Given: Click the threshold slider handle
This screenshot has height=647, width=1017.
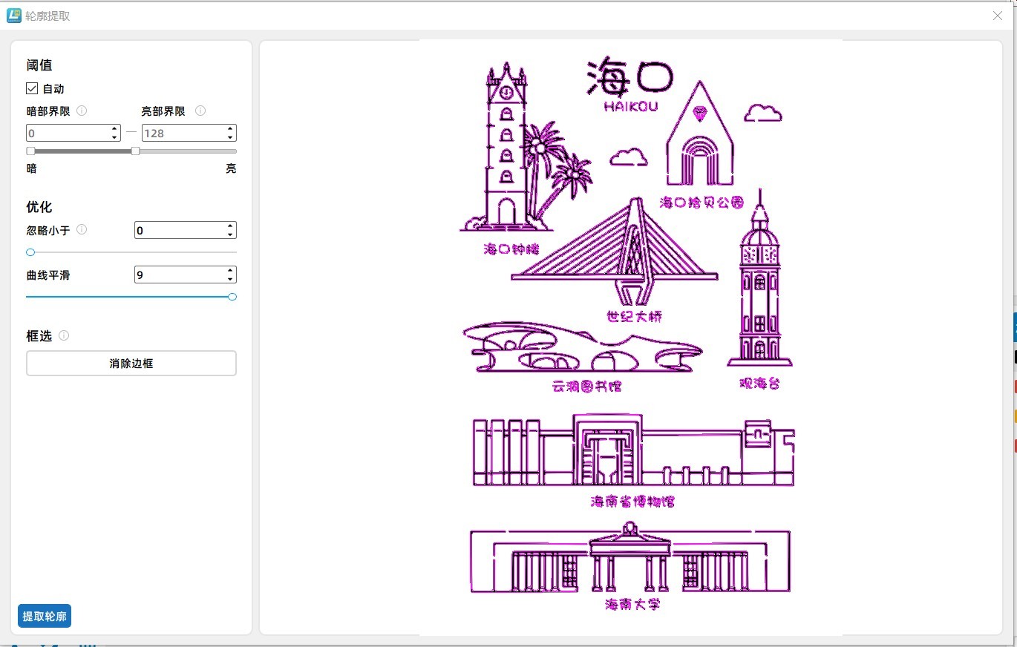Looking at the screenshot, I should click(134, 151).
